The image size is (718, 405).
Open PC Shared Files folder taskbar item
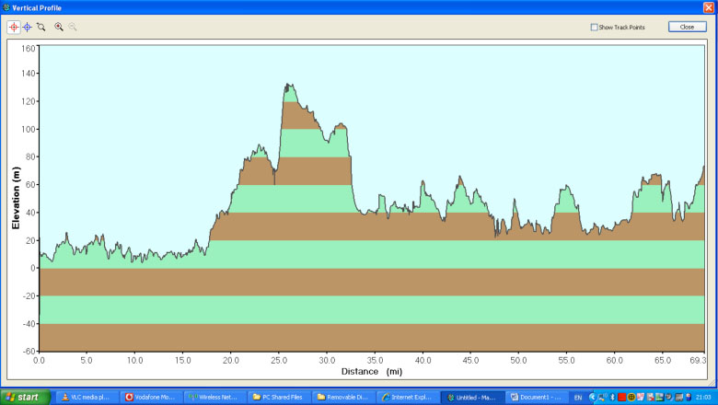coord(278,398)
